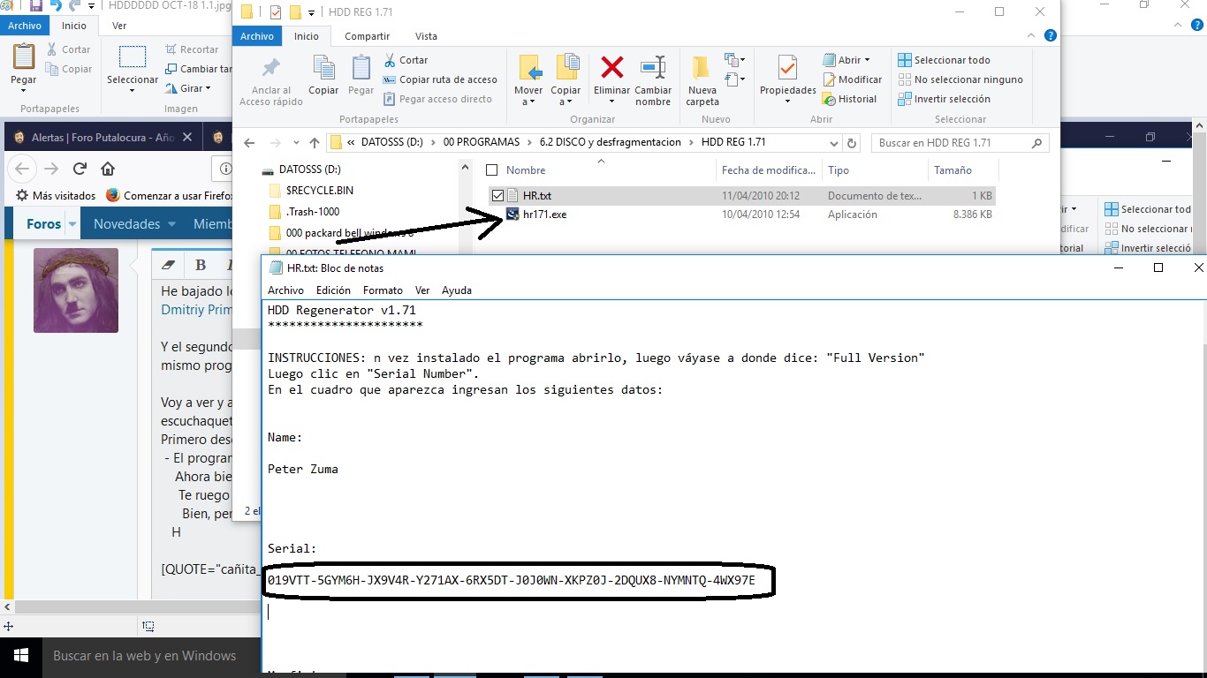Click the large Pegar icon in Explorer ribbon

(x=361, y=68)
